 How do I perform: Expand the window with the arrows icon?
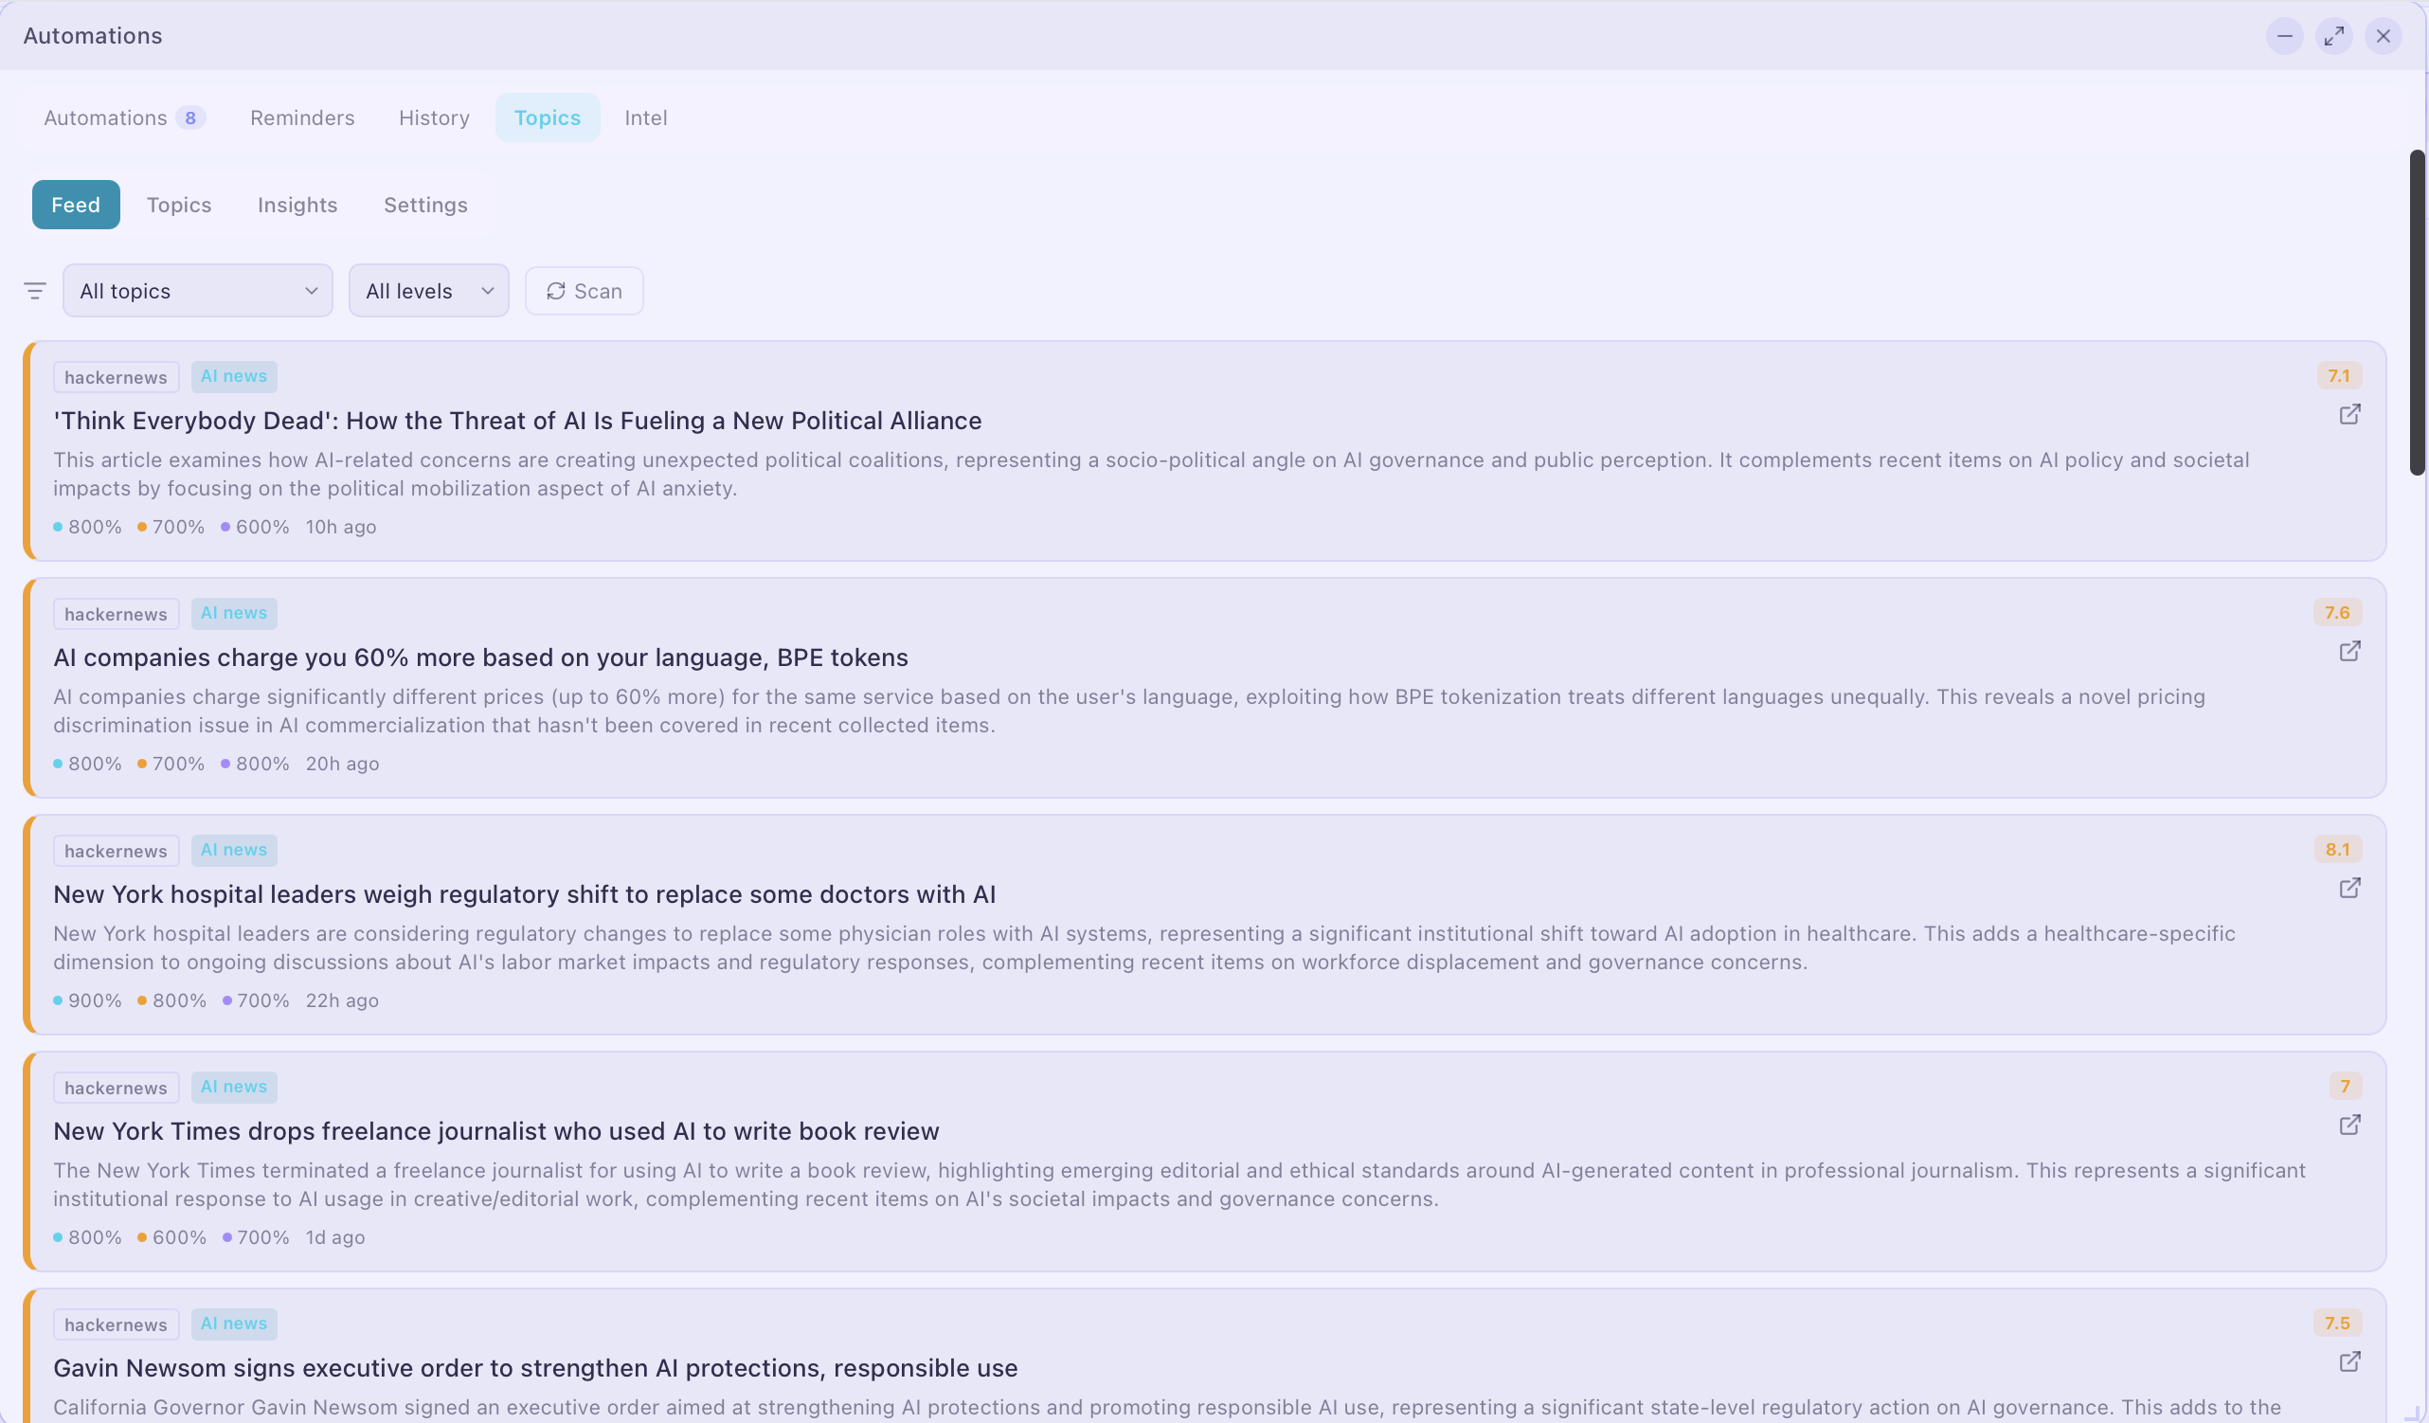click(2333, 36)
